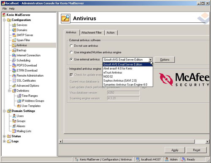This screenshot has height=163, width=211.
Task: Click the Backup icon in sidebar
Action: tap(14, 50)
